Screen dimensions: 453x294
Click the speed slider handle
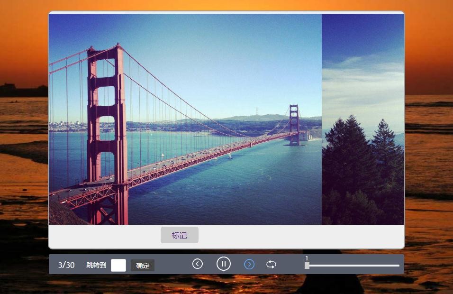click(307, 266)
